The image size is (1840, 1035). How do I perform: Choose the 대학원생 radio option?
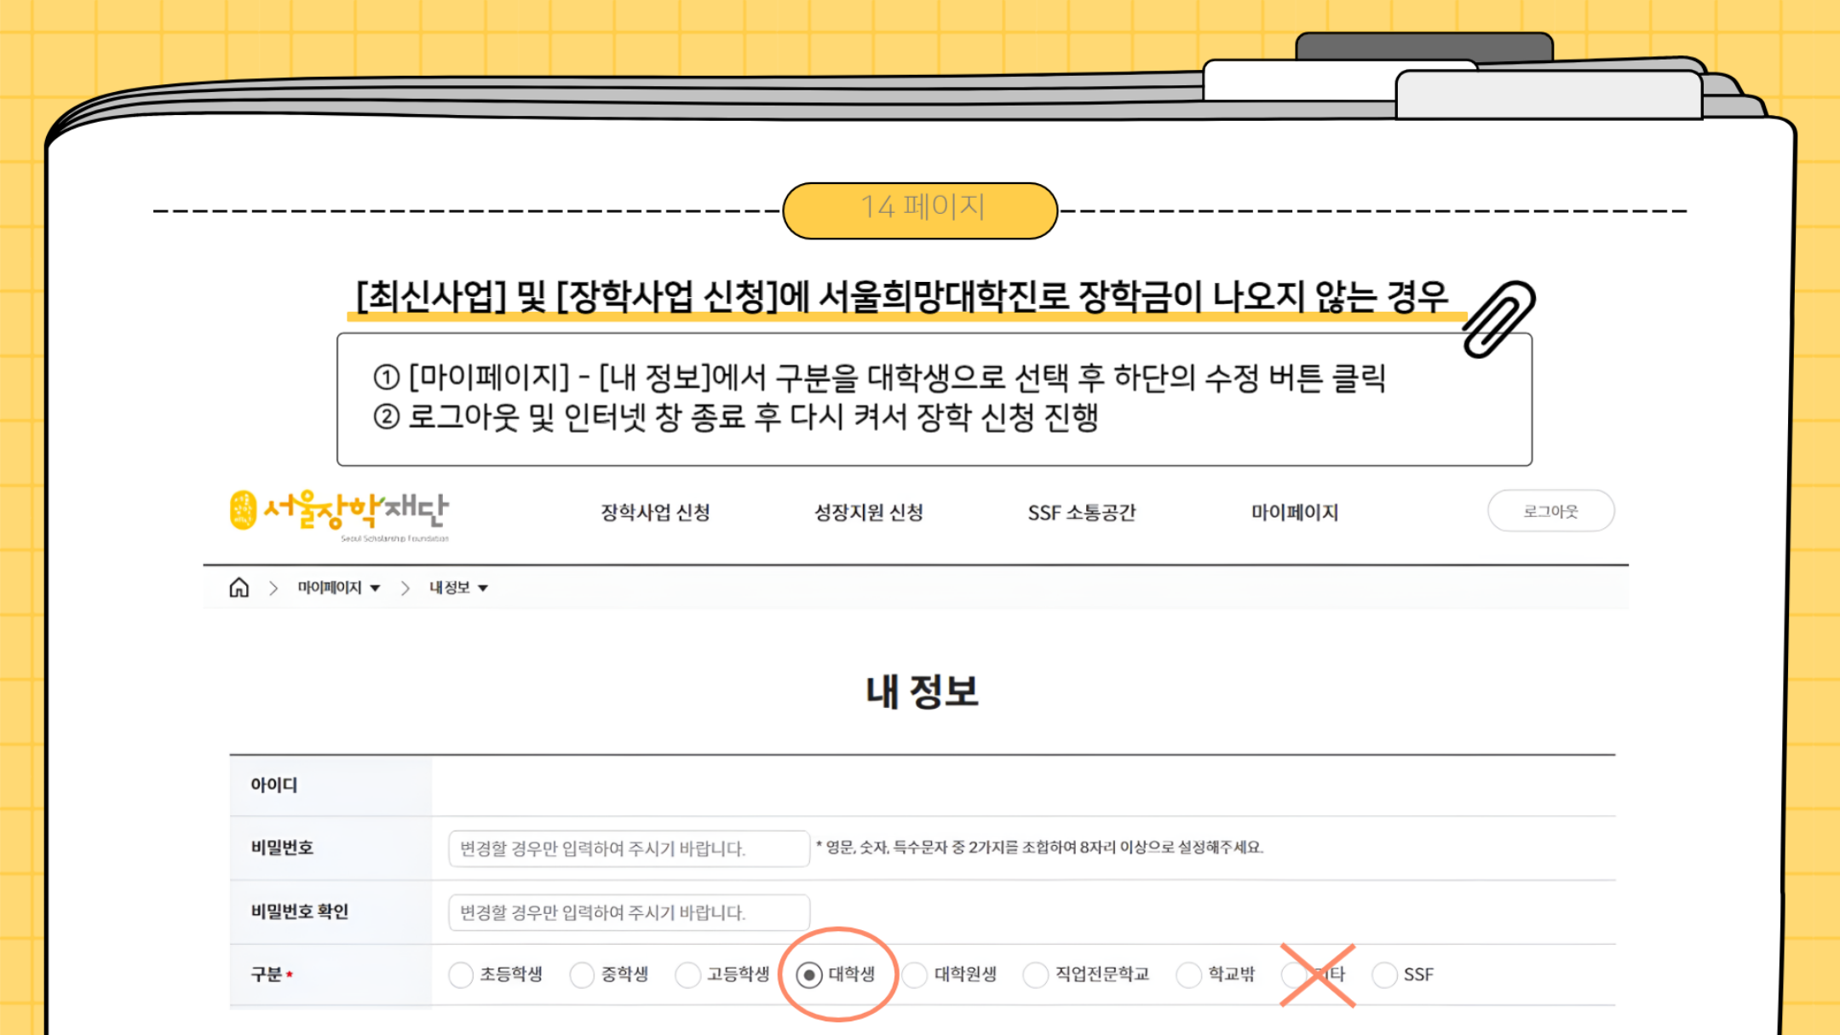(915, 975)
